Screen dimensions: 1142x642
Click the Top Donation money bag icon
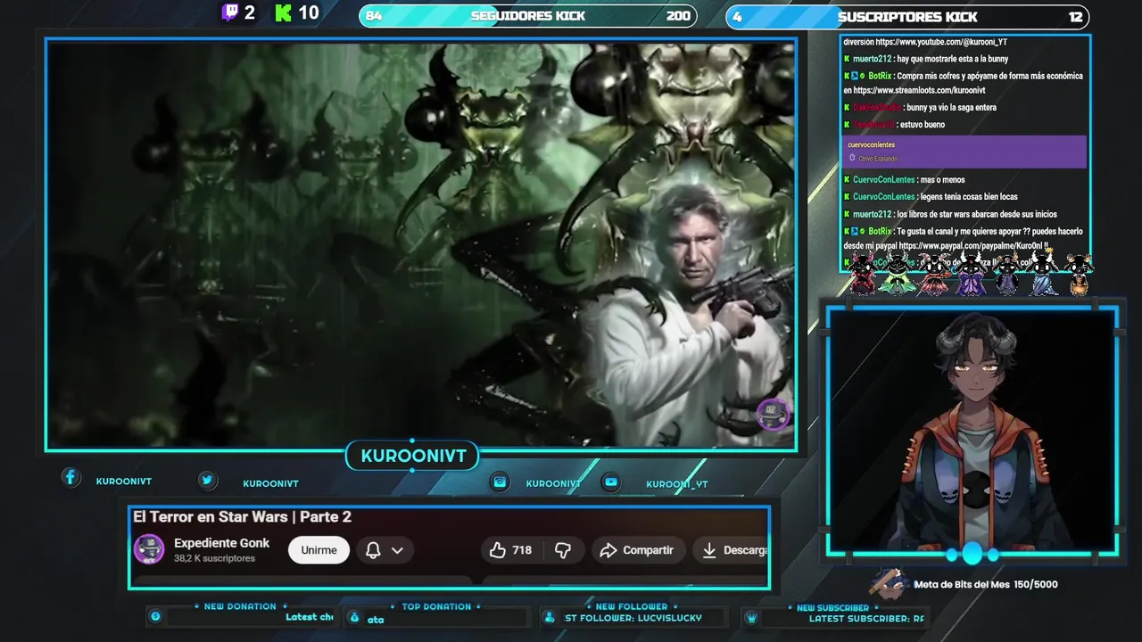(354, 617)
